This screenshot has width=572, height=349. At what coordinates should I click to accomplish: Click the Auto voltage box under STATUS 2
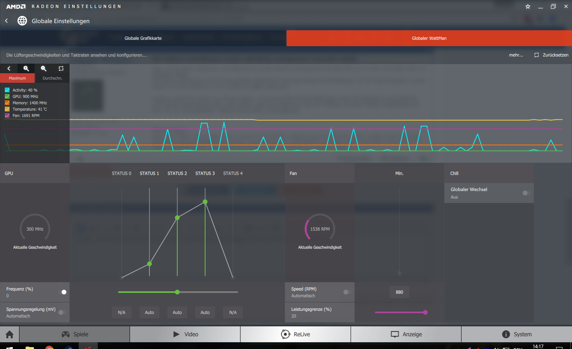click(177, 312)
